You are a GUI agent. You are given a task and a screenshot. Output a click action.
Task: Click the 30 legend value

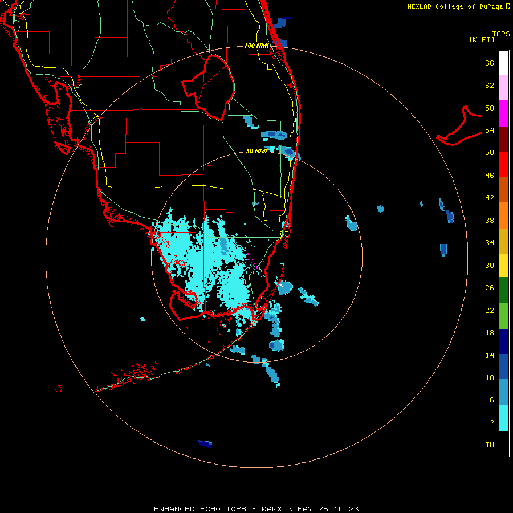point(490,265)
